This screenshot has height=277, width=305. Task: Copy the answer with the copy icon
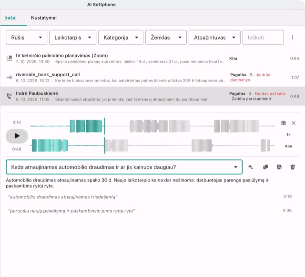tap(265, 167)
